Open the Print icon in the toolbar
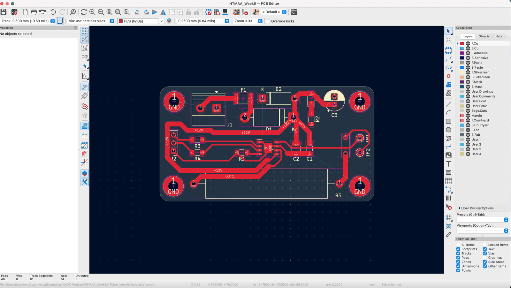Screen dimensions: 511x288 pos(34,12)
